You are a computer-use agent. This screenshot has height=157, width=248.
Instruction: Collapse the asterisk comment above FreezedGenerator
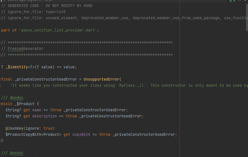click(x=1, y=43)
